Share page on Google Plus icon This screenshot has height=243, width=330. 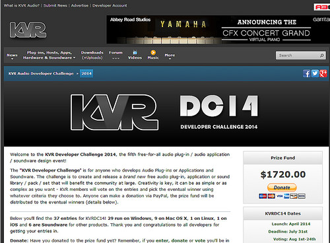tap(323, 73)
